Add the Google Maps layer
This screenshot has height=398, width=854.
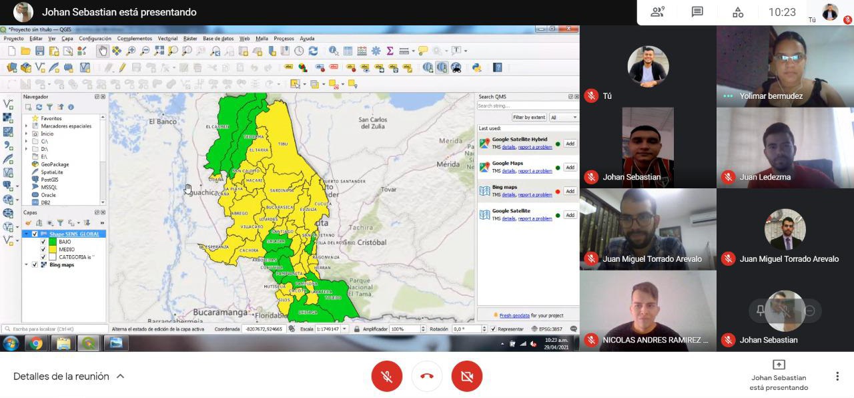pyautogui.click(x=570, y=168)
